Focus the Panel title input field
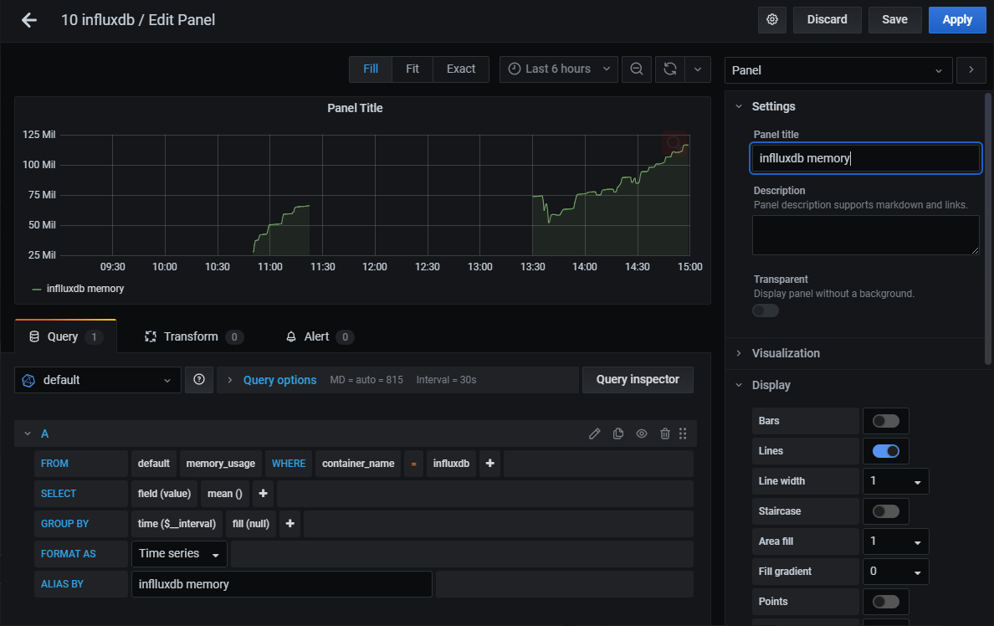The height and width of the screenshot is (626, 994). click(865, 158)
